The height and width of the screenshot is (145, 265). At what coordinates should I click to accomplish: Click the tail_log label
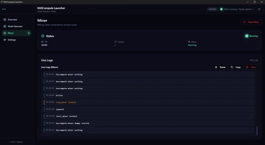(254, 60)
